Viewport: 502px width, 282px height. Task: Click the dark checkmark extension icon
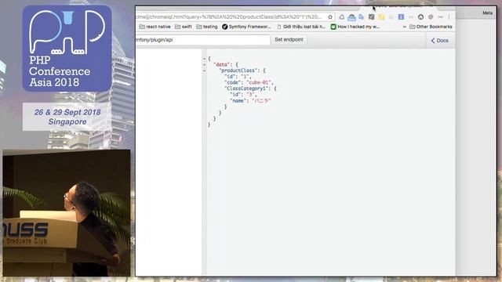[x=371, y=17]
